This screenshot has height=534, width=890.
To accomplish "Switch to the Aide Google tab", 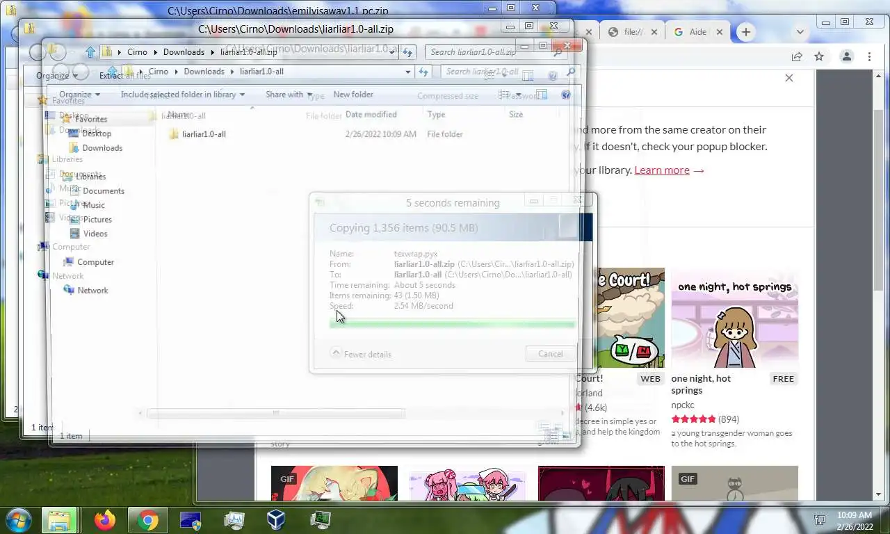I will (x=697, y=32).
